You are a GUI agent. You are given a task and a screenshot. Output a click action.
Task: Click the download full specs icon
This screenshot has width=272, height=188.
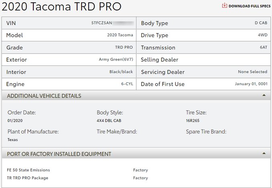(x=225, y=6)
